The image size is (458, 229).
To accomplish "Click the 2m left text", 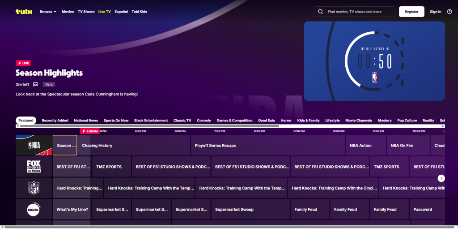I will 22,84.
